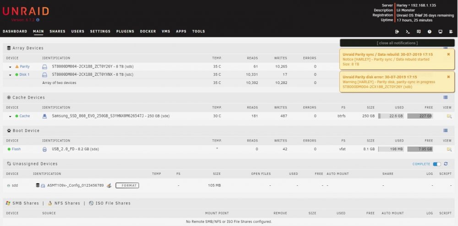
Task: Open the Tools menu
Action: pos(199,32)
